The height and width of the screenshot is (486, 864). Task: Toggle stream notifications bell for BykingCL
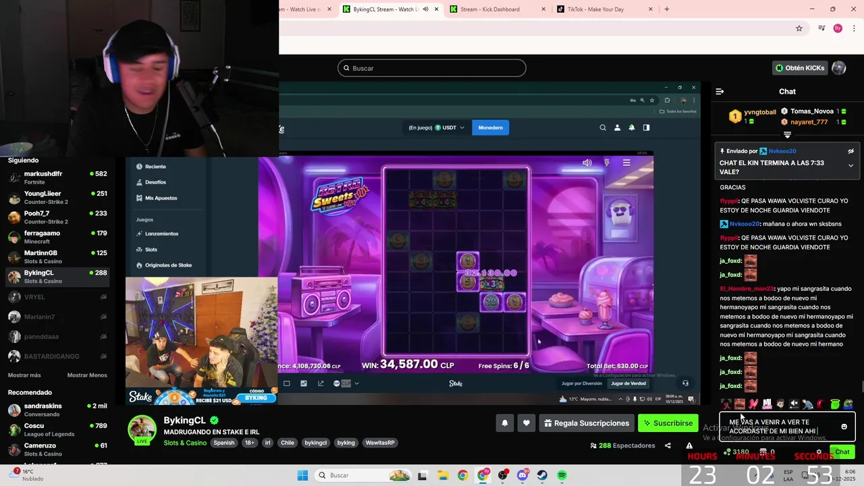[504, 423]
